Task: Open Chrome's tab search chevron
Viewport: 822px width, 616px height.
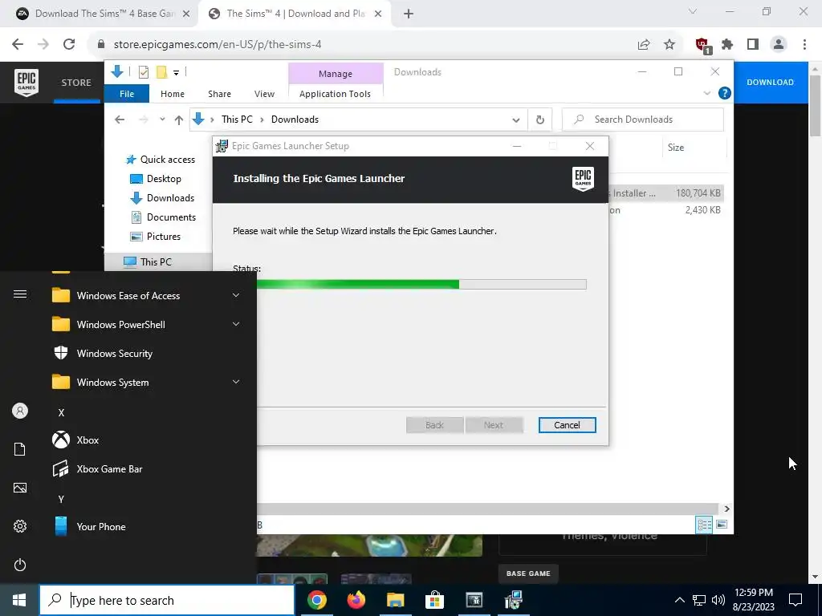Action: point(693,11)
